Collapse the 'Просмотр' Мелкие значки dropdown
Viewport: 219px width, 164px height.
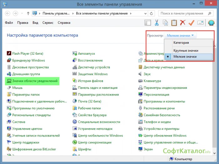click(180, 36)
